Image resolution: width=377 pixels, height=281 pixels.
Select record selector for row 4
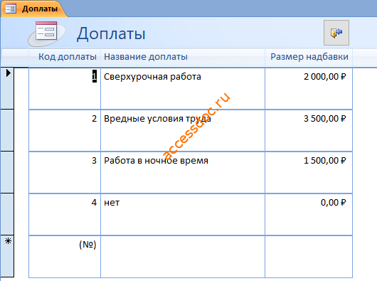7,214
